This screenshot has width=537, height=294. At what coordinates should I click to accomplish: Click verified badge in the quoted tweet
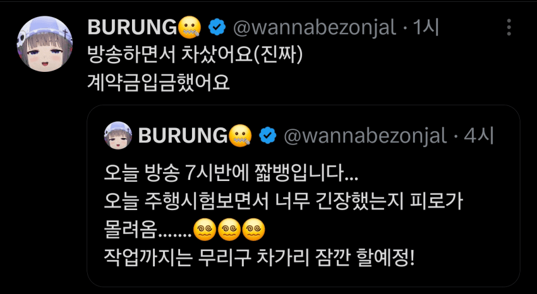(x=268, y=136)
